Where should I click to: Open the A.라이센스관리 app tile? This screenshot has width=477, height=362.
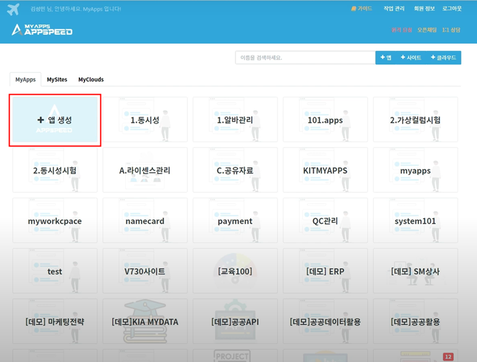point(145,170)
